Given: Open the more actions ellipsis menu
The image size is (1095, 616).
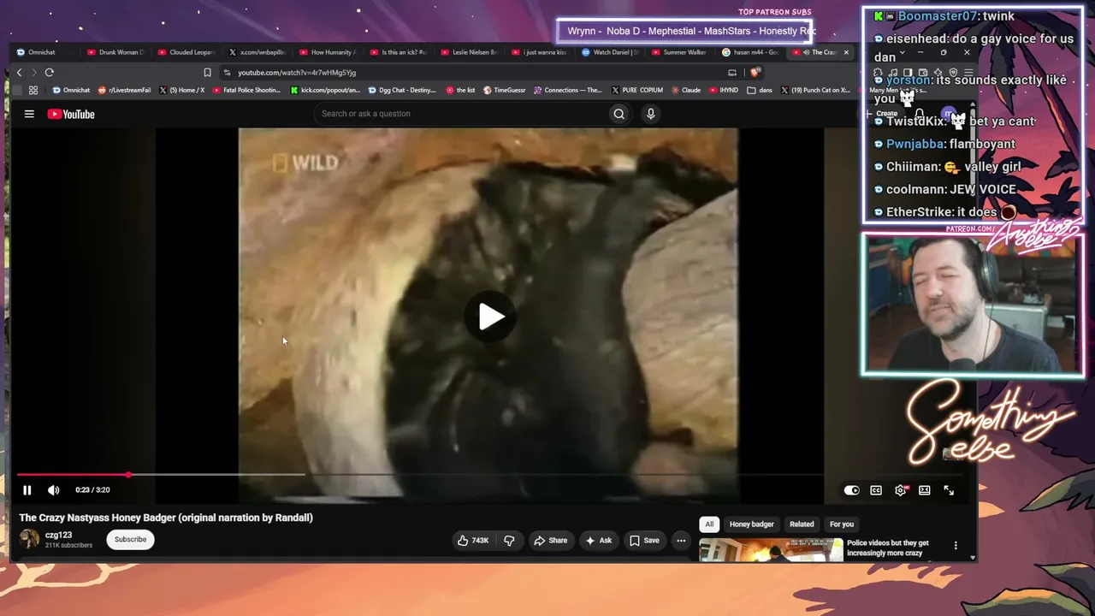Looking at the screenshot, I should pos(681,541).
